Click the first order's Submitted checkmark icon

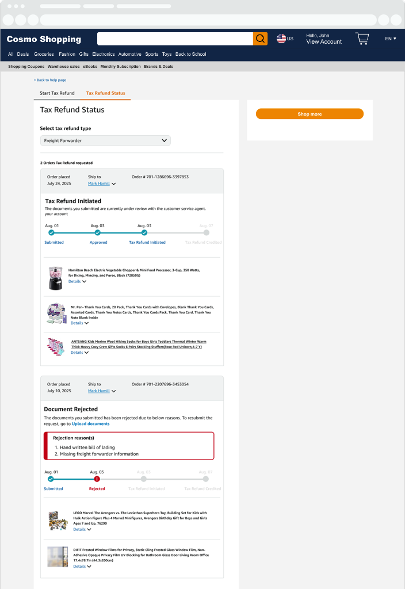(x=51, y=233)
